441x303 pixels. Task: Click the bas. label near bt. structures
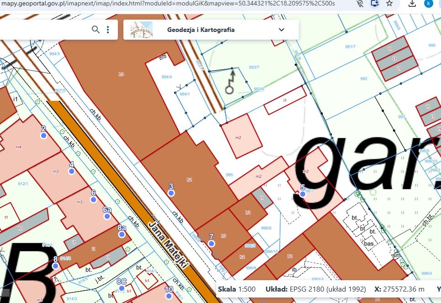[369, 243]
